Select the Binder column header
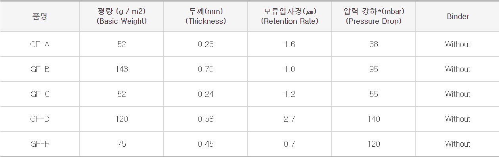This screenshot has height=157, width=499. [x=457, y=17]
